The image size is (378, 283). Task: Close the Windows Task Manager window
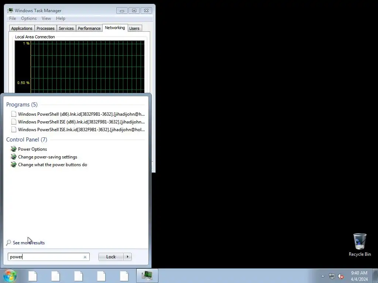click(146, 11)
